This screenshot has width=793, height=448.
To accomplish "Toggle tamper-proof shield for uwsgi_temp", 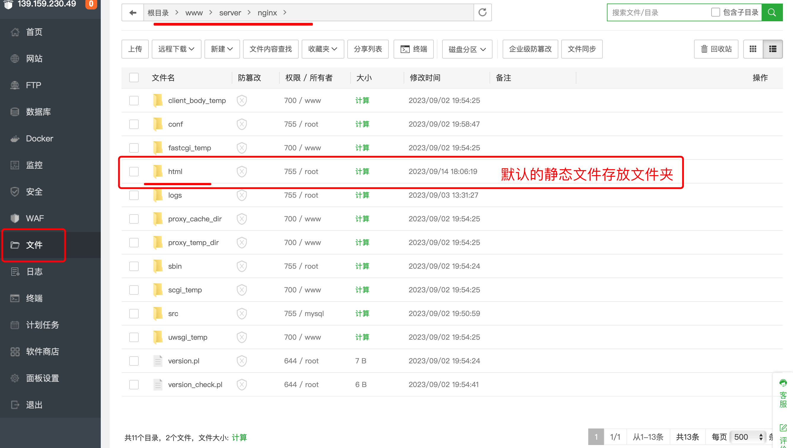I will click(242, 337).
